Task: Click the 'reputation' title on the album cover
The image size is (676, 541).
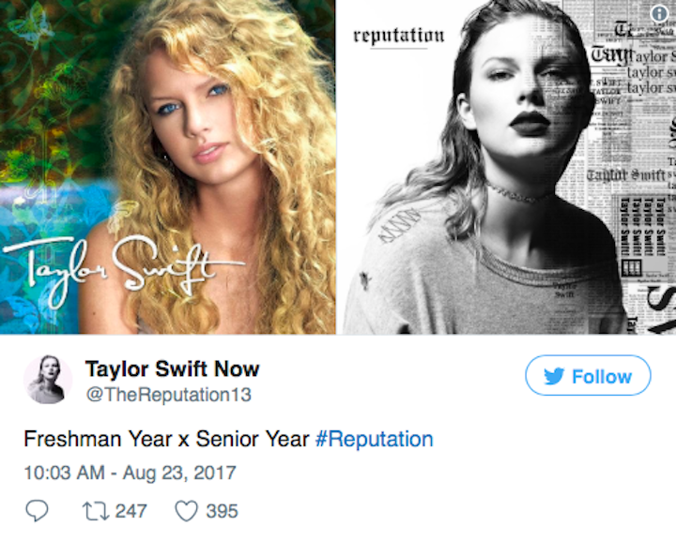Action: tap(398, 36)
